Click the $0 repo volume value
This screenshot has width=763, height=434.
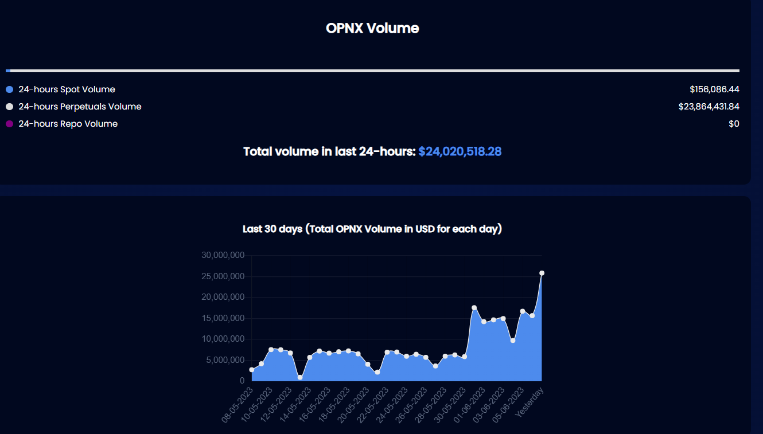(x=734, y=124)
